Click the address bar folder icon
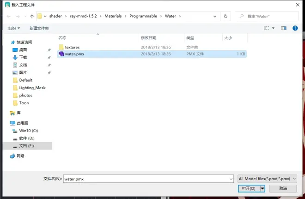Image resolution: width=305 pixels, height=199 pixels. click(x=39, y=16)
